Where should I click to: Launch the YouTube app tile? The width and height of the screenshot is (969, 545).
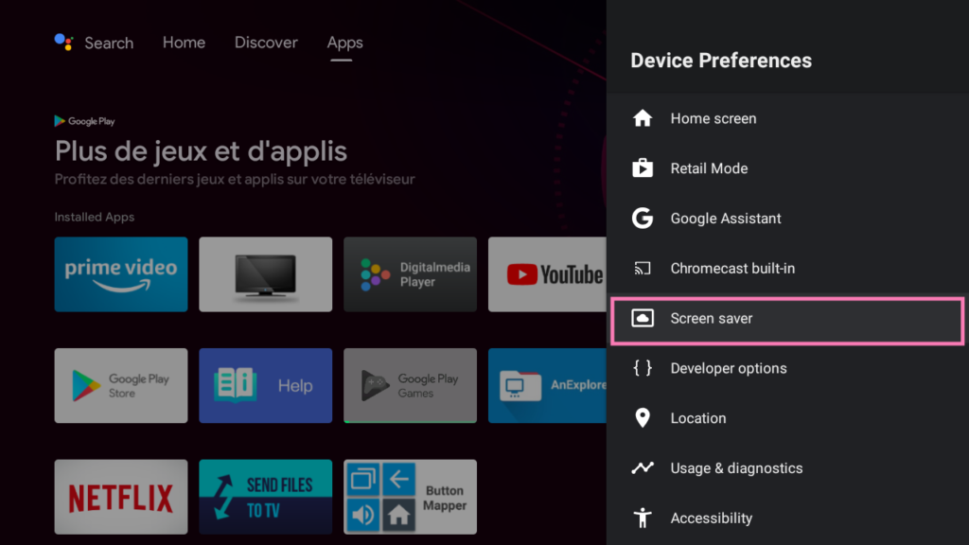548,274
